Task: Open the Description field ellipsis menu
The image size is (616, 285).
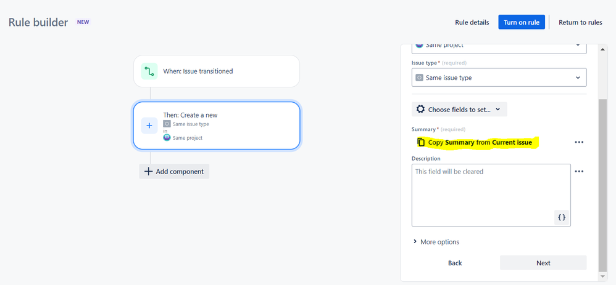Action: 578,172
